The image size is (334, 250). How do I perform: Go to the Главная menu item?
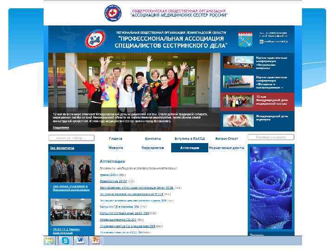[116, 138]
